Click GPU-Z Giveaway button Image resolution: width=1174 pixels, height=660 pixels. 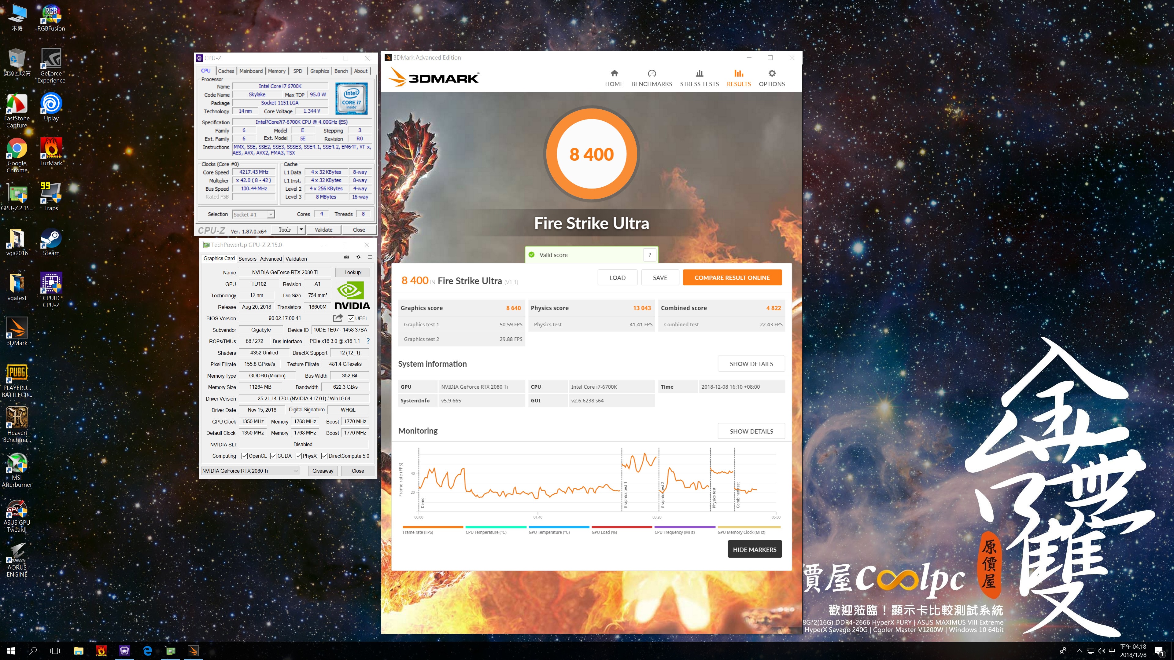(323, 471)
